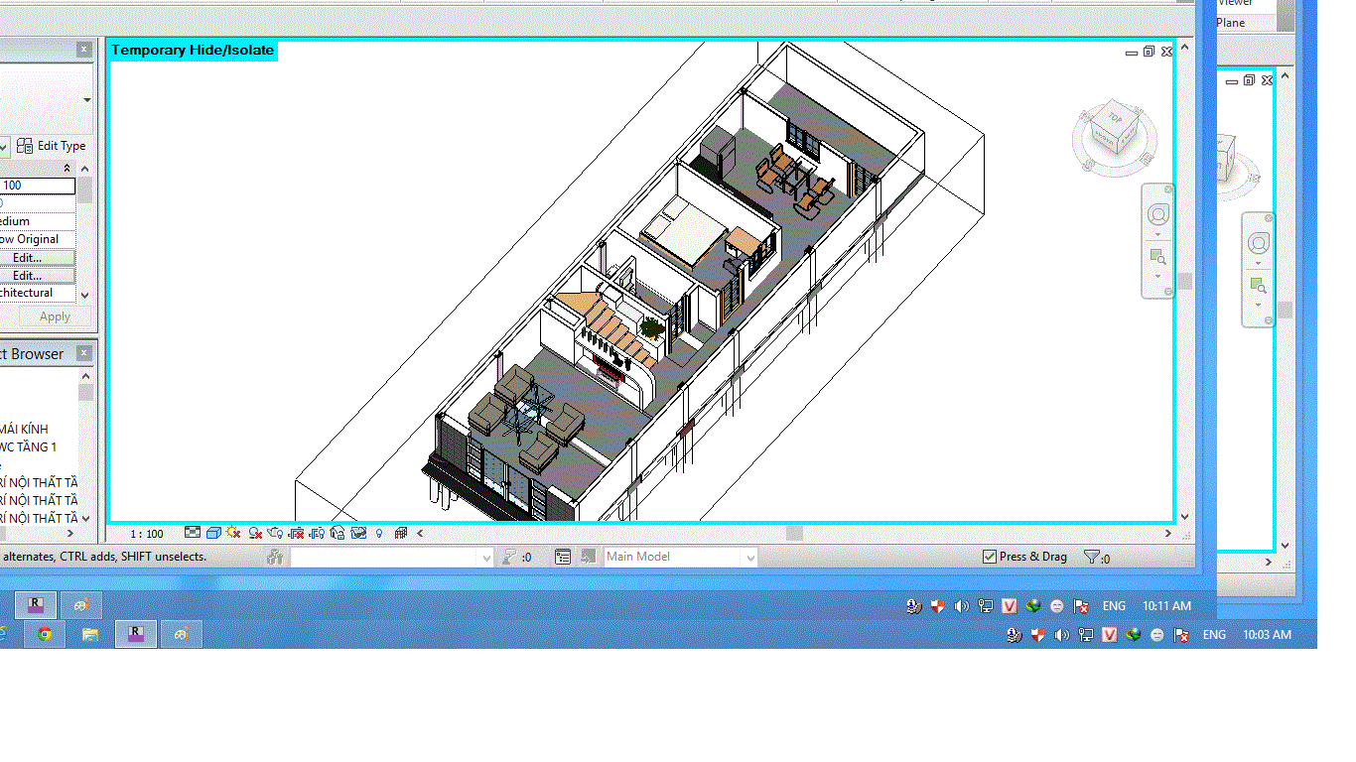1356x762 pixels.
Task: Toggle Reveal Hidden Elements lightbulb
Action: tap(380, 533)
